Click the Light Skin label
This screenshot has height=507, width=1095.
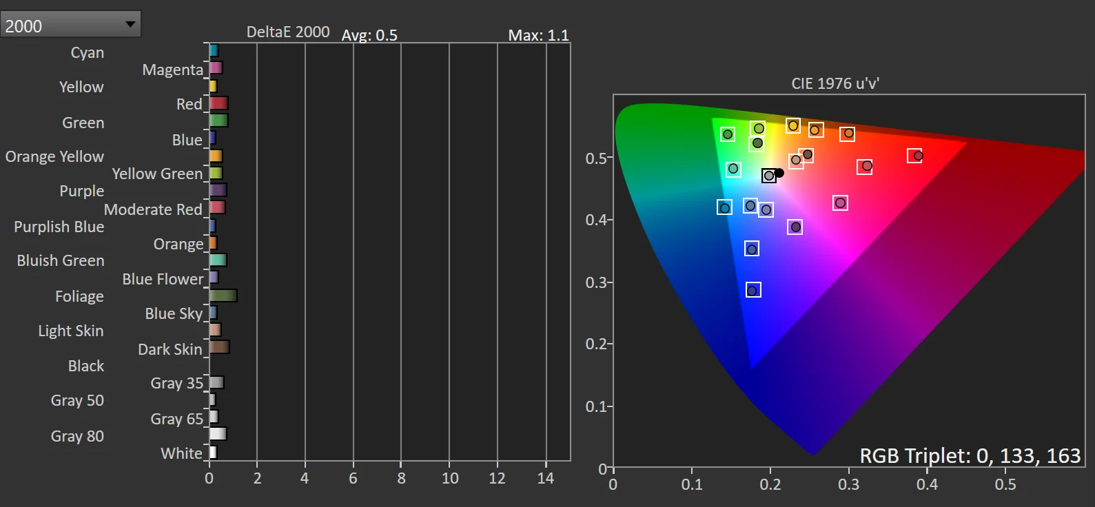[71, 331]
